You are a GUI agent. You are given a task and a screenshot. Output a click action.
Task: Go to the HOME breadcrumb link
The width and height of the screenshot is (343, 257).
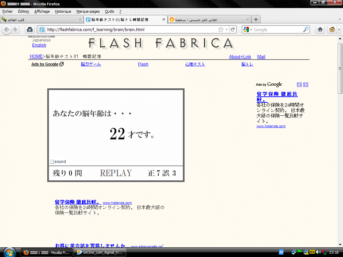pos(36,56)
